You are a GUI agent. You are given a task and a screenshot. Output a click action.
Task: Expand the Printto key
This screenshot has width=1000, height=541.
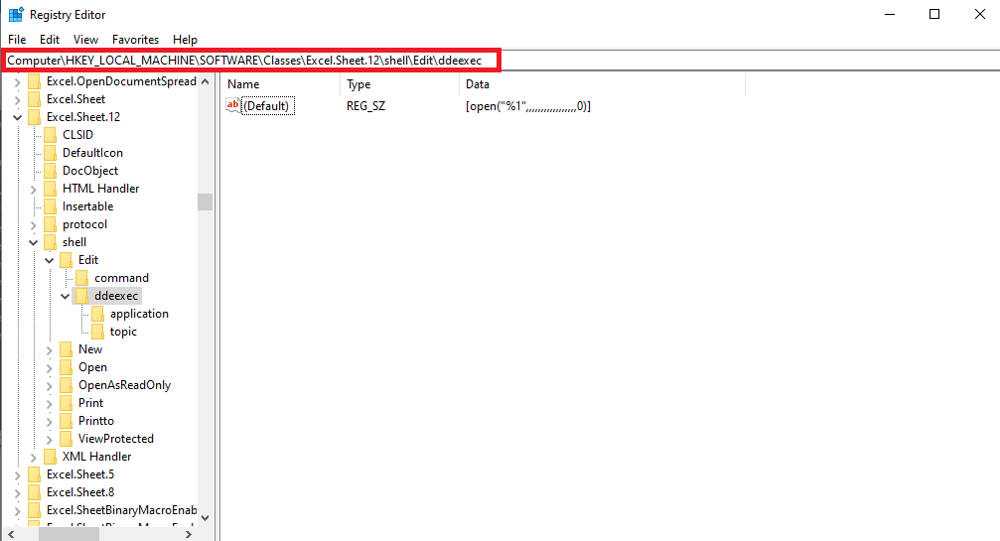click(49, 421)
